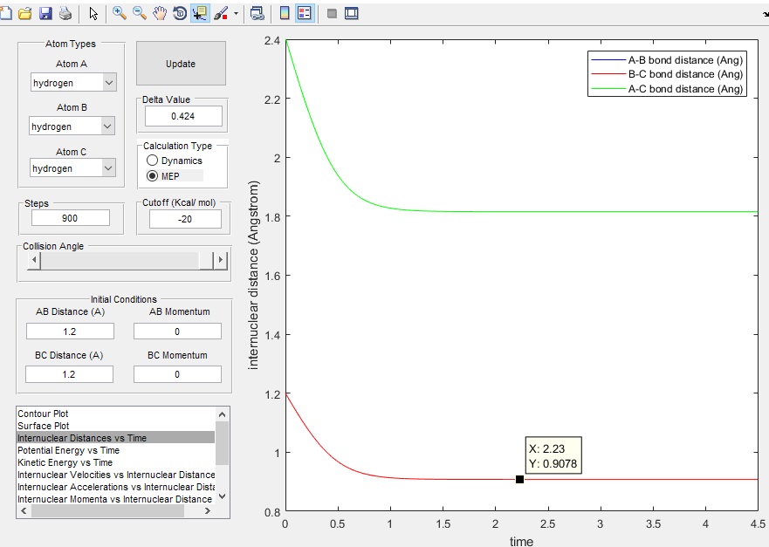Viewport: 769px width, 547px height.
Task: Click the A-C bond distance legend entry
Action: [x=667, y=89]
